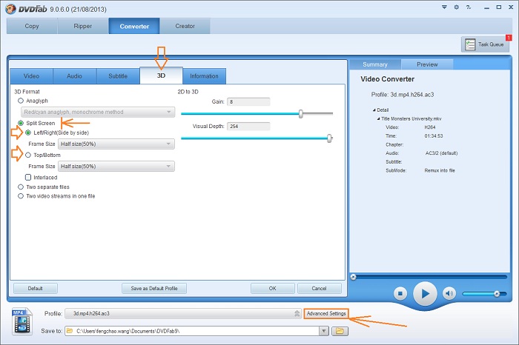Show the Preview panel tab

pos(427,64)
